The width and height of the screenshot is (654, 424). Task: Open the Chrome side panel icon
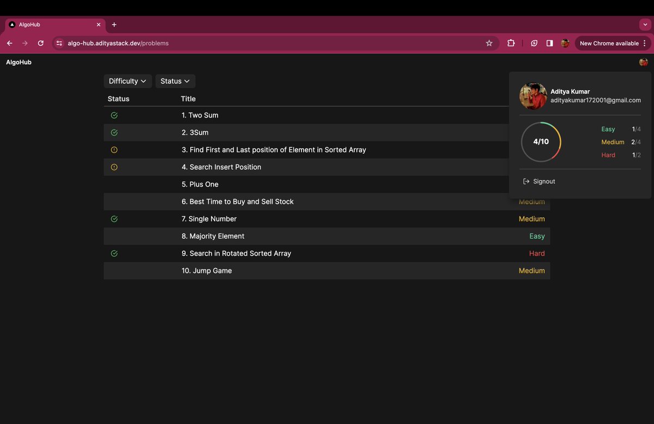point(549,43)
